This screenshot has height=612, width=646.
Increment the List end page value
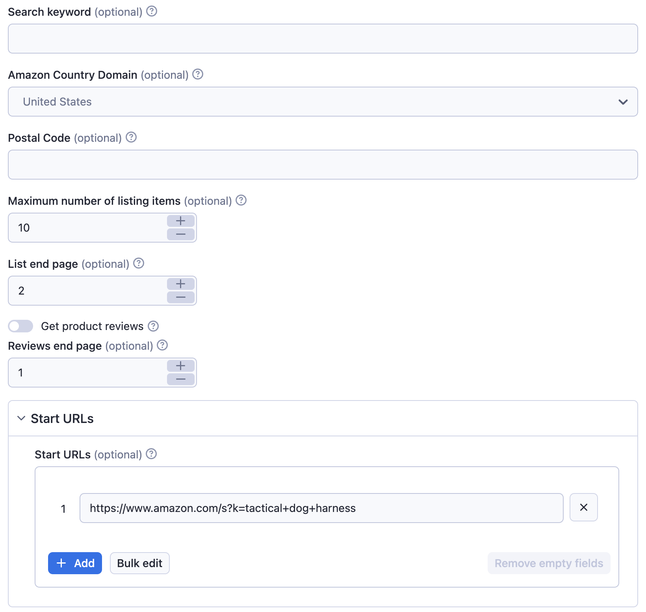point(181,284)
